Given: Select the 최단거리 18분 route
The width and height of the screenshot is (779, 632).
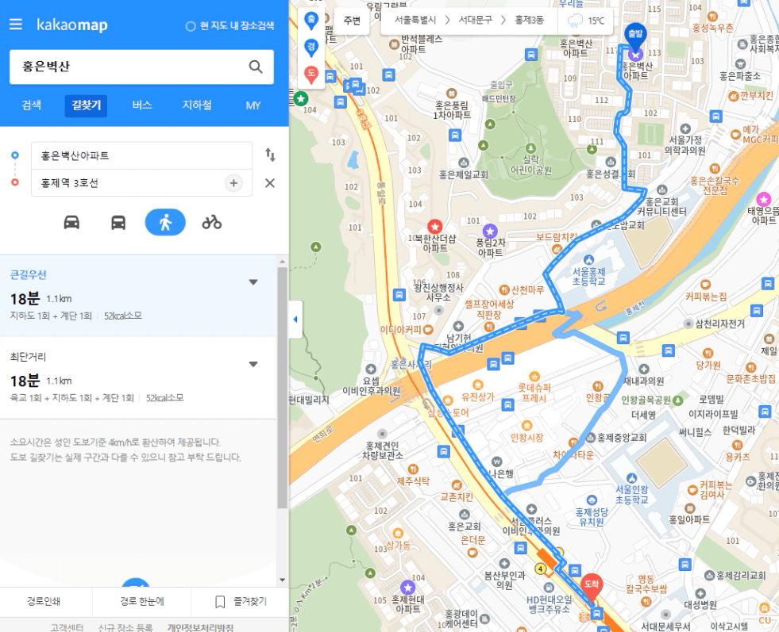Looking at the screenshot, I should pos(138,378).
